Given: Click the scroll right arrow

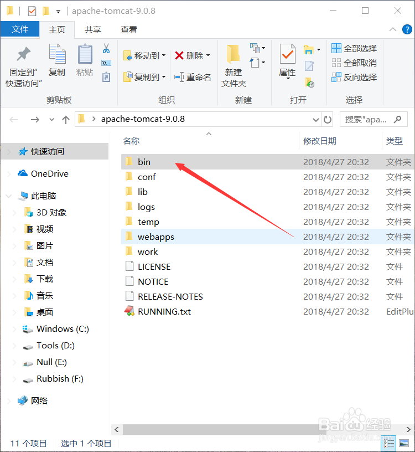Looking at the screenshot, I should point(408,429).
